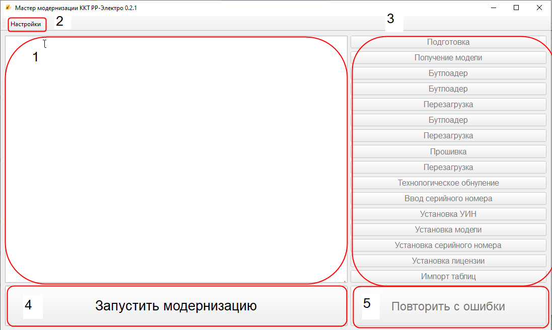
Task: Minimize the Мастер модернизации window
Action: pos(493,8)
